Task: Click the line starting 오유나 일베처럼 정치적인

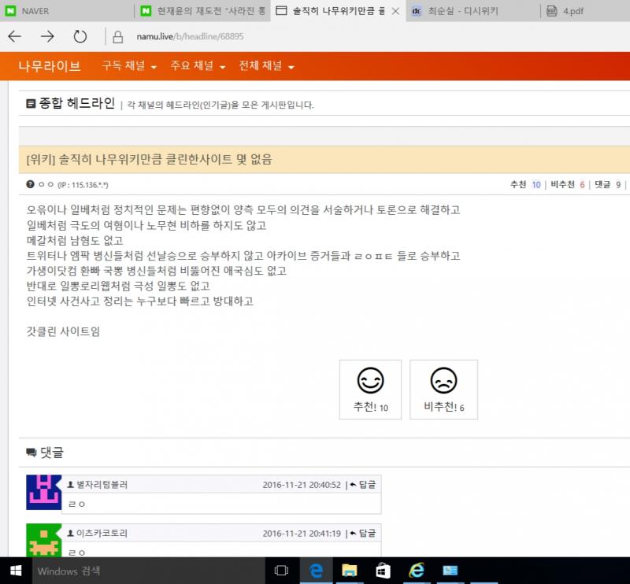Action: click(243, 209)
